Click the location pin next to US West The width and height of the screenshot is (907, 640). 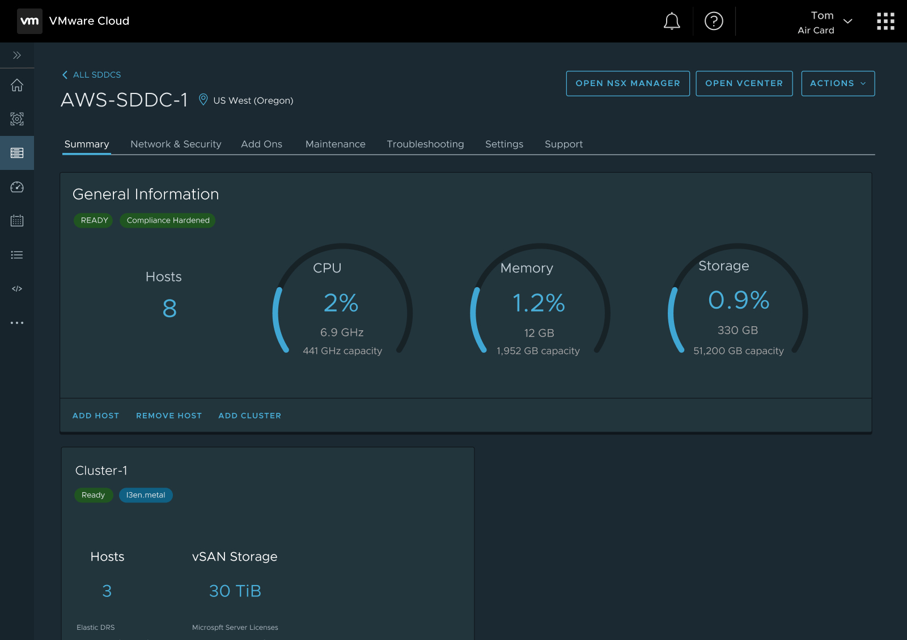pyautogui.click(x=203, y=100)
